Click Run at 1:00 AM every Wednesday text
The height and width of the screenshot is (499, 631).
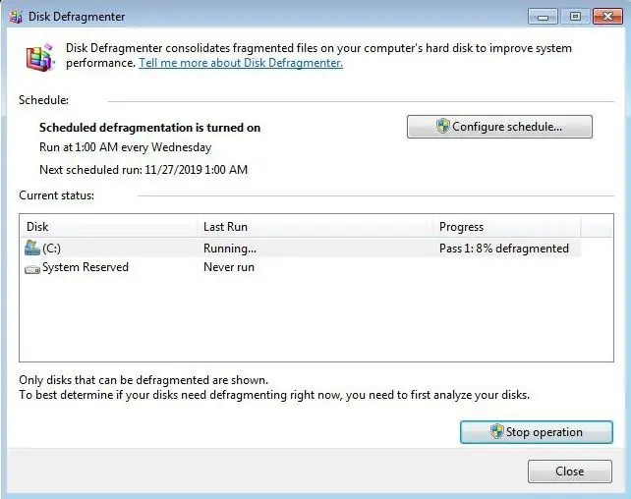pyautogui.click(x=125, y=147)
